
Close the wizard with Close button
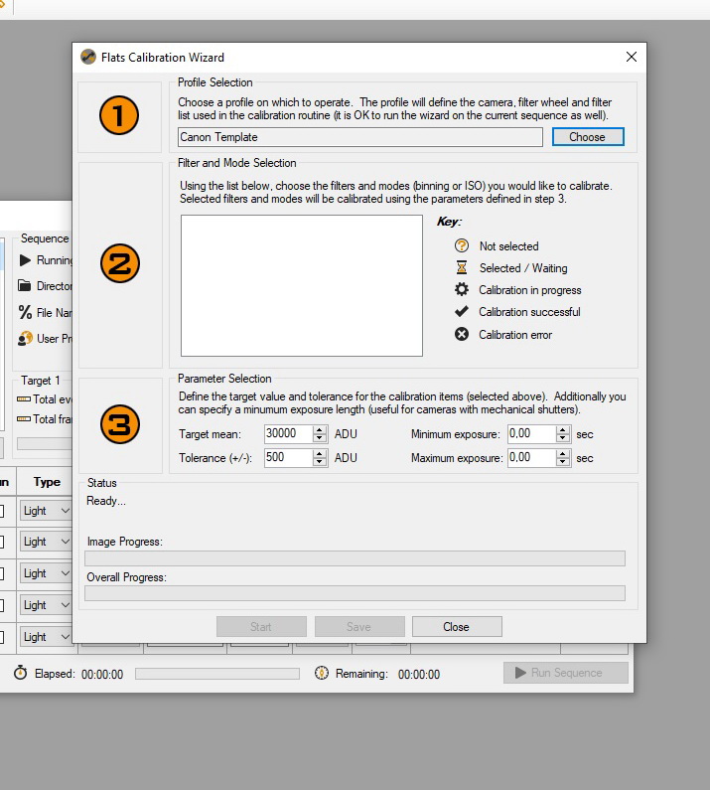[x=457, y=627]
